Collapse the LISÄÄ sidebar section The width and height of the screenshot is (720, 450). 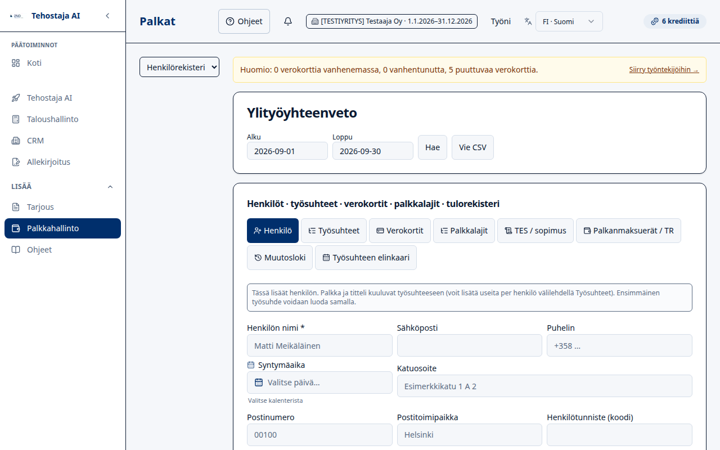(110, 186)
